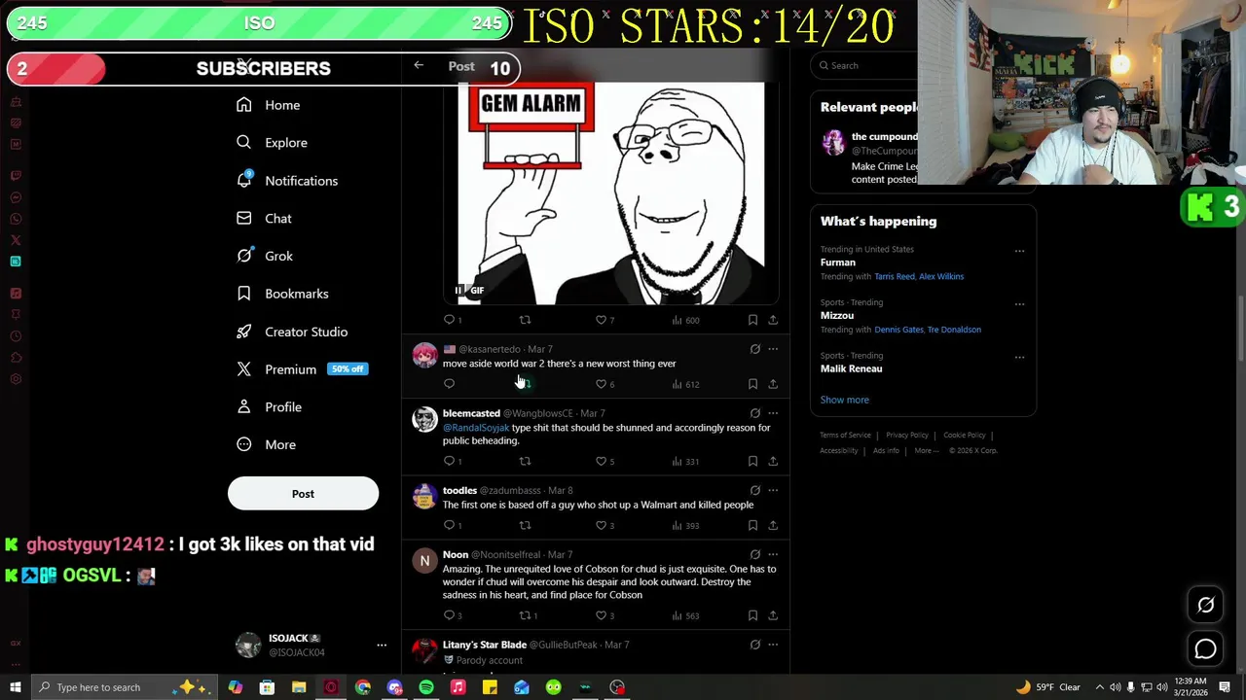Ask Grok about the kasanertedo post
1246x700 pixels.
(754, 349)
